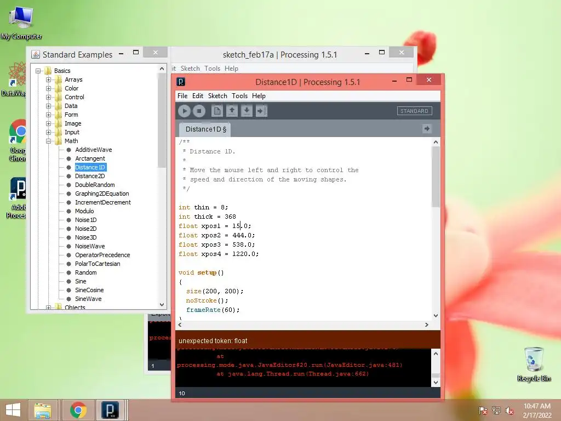Image resolution: width=561 pixels, height=421 pixels.
Task: Click the Action Center flag tray icon
Action: click(x=483, y=411)
